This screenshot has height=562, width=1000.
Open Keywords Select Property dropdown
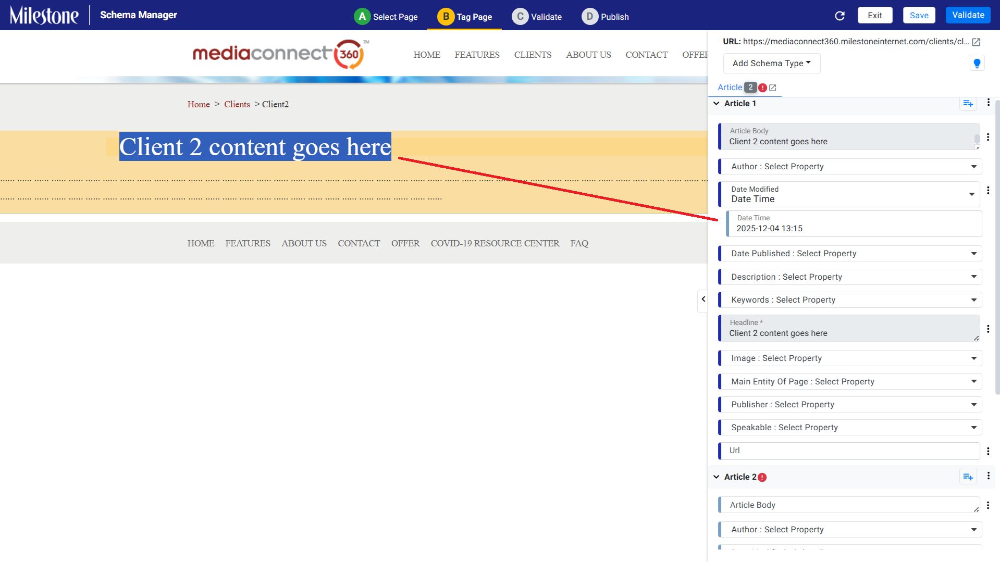point(850,300)
